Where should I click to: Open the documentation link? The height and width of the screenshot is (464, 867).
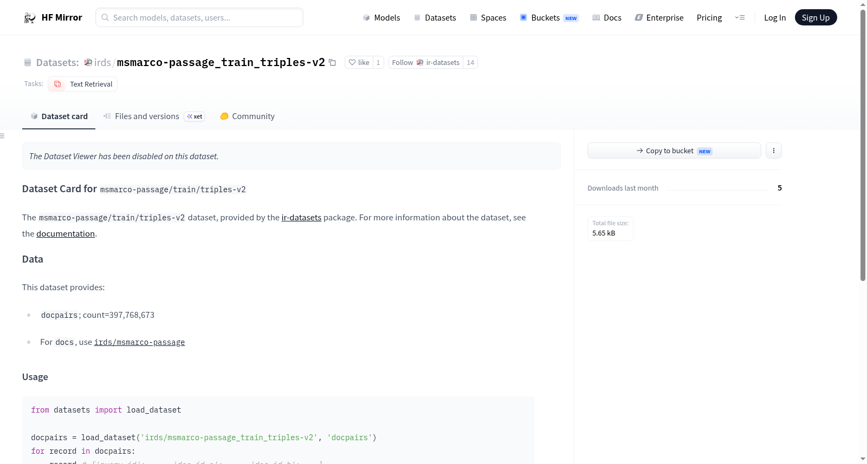coord(66,234)
